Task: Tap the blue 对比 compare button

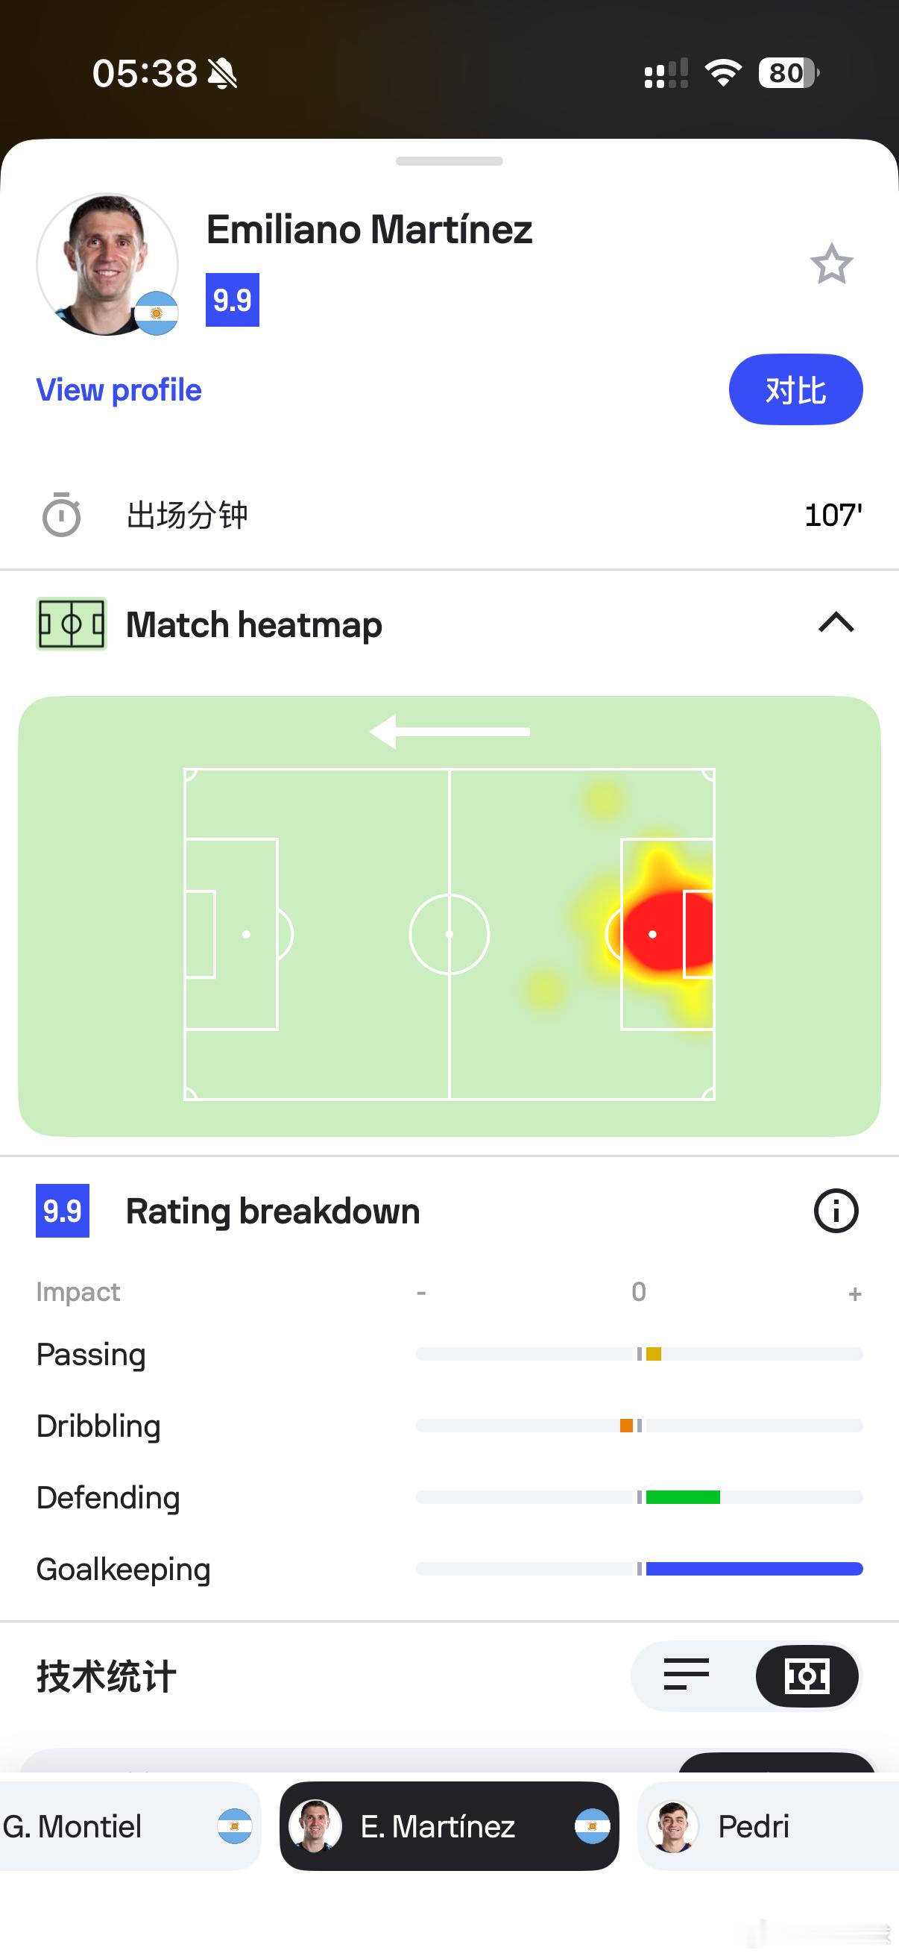Action: pyautogui.click(x=796, y=389)
